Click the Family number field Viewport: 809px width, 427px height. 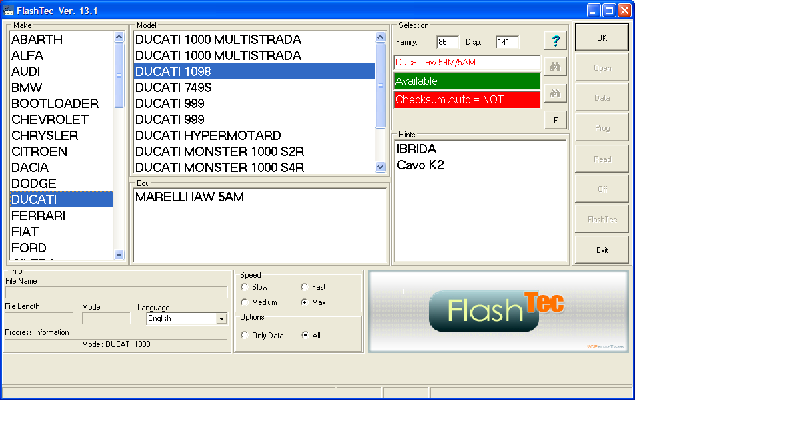(448, 42)
